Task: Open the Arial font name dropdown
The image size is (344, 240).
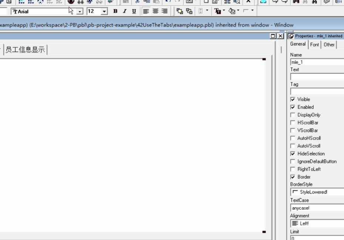Action: coord(80,11)
